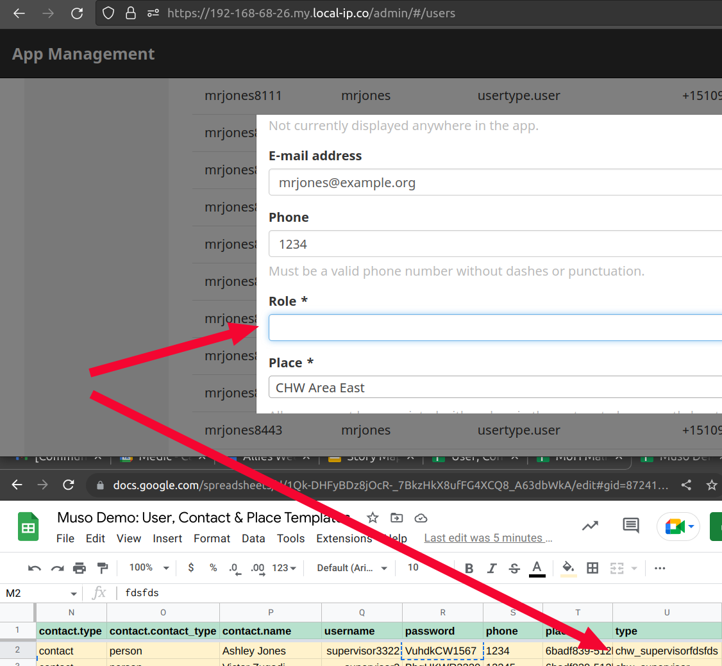This screenshot has width=722, height=666.
Task: Click the back arrow in the admin browser
Action: [x=19, y=13]
